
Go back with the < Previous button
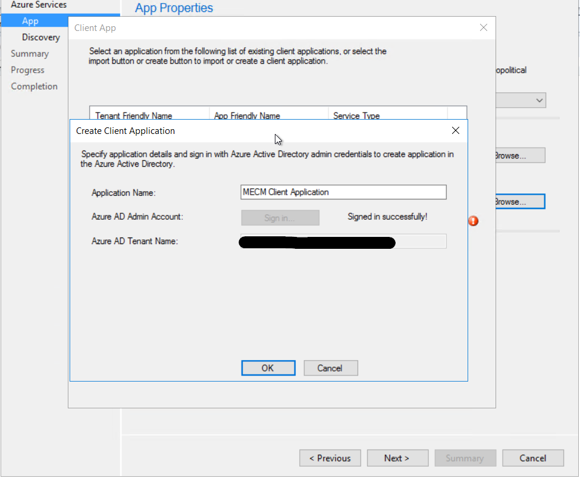point(330,458)
